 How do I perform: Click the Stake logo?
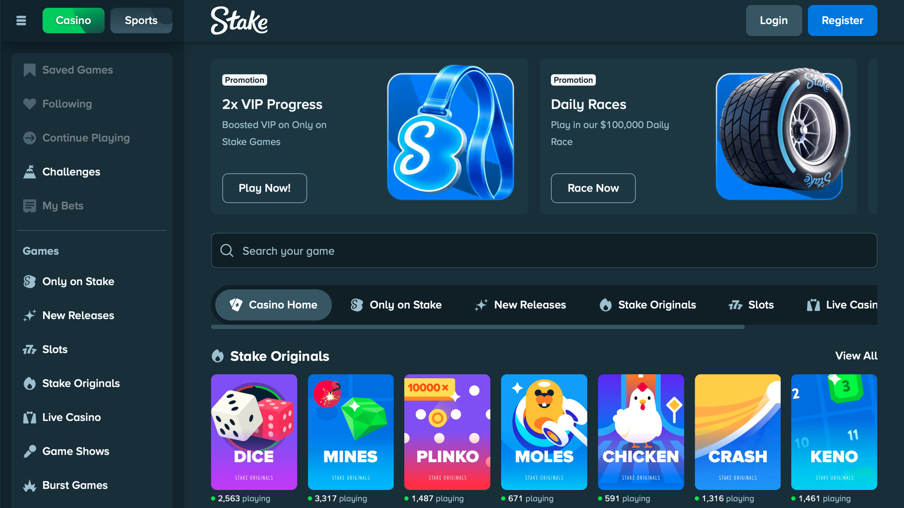coord(239,21)
